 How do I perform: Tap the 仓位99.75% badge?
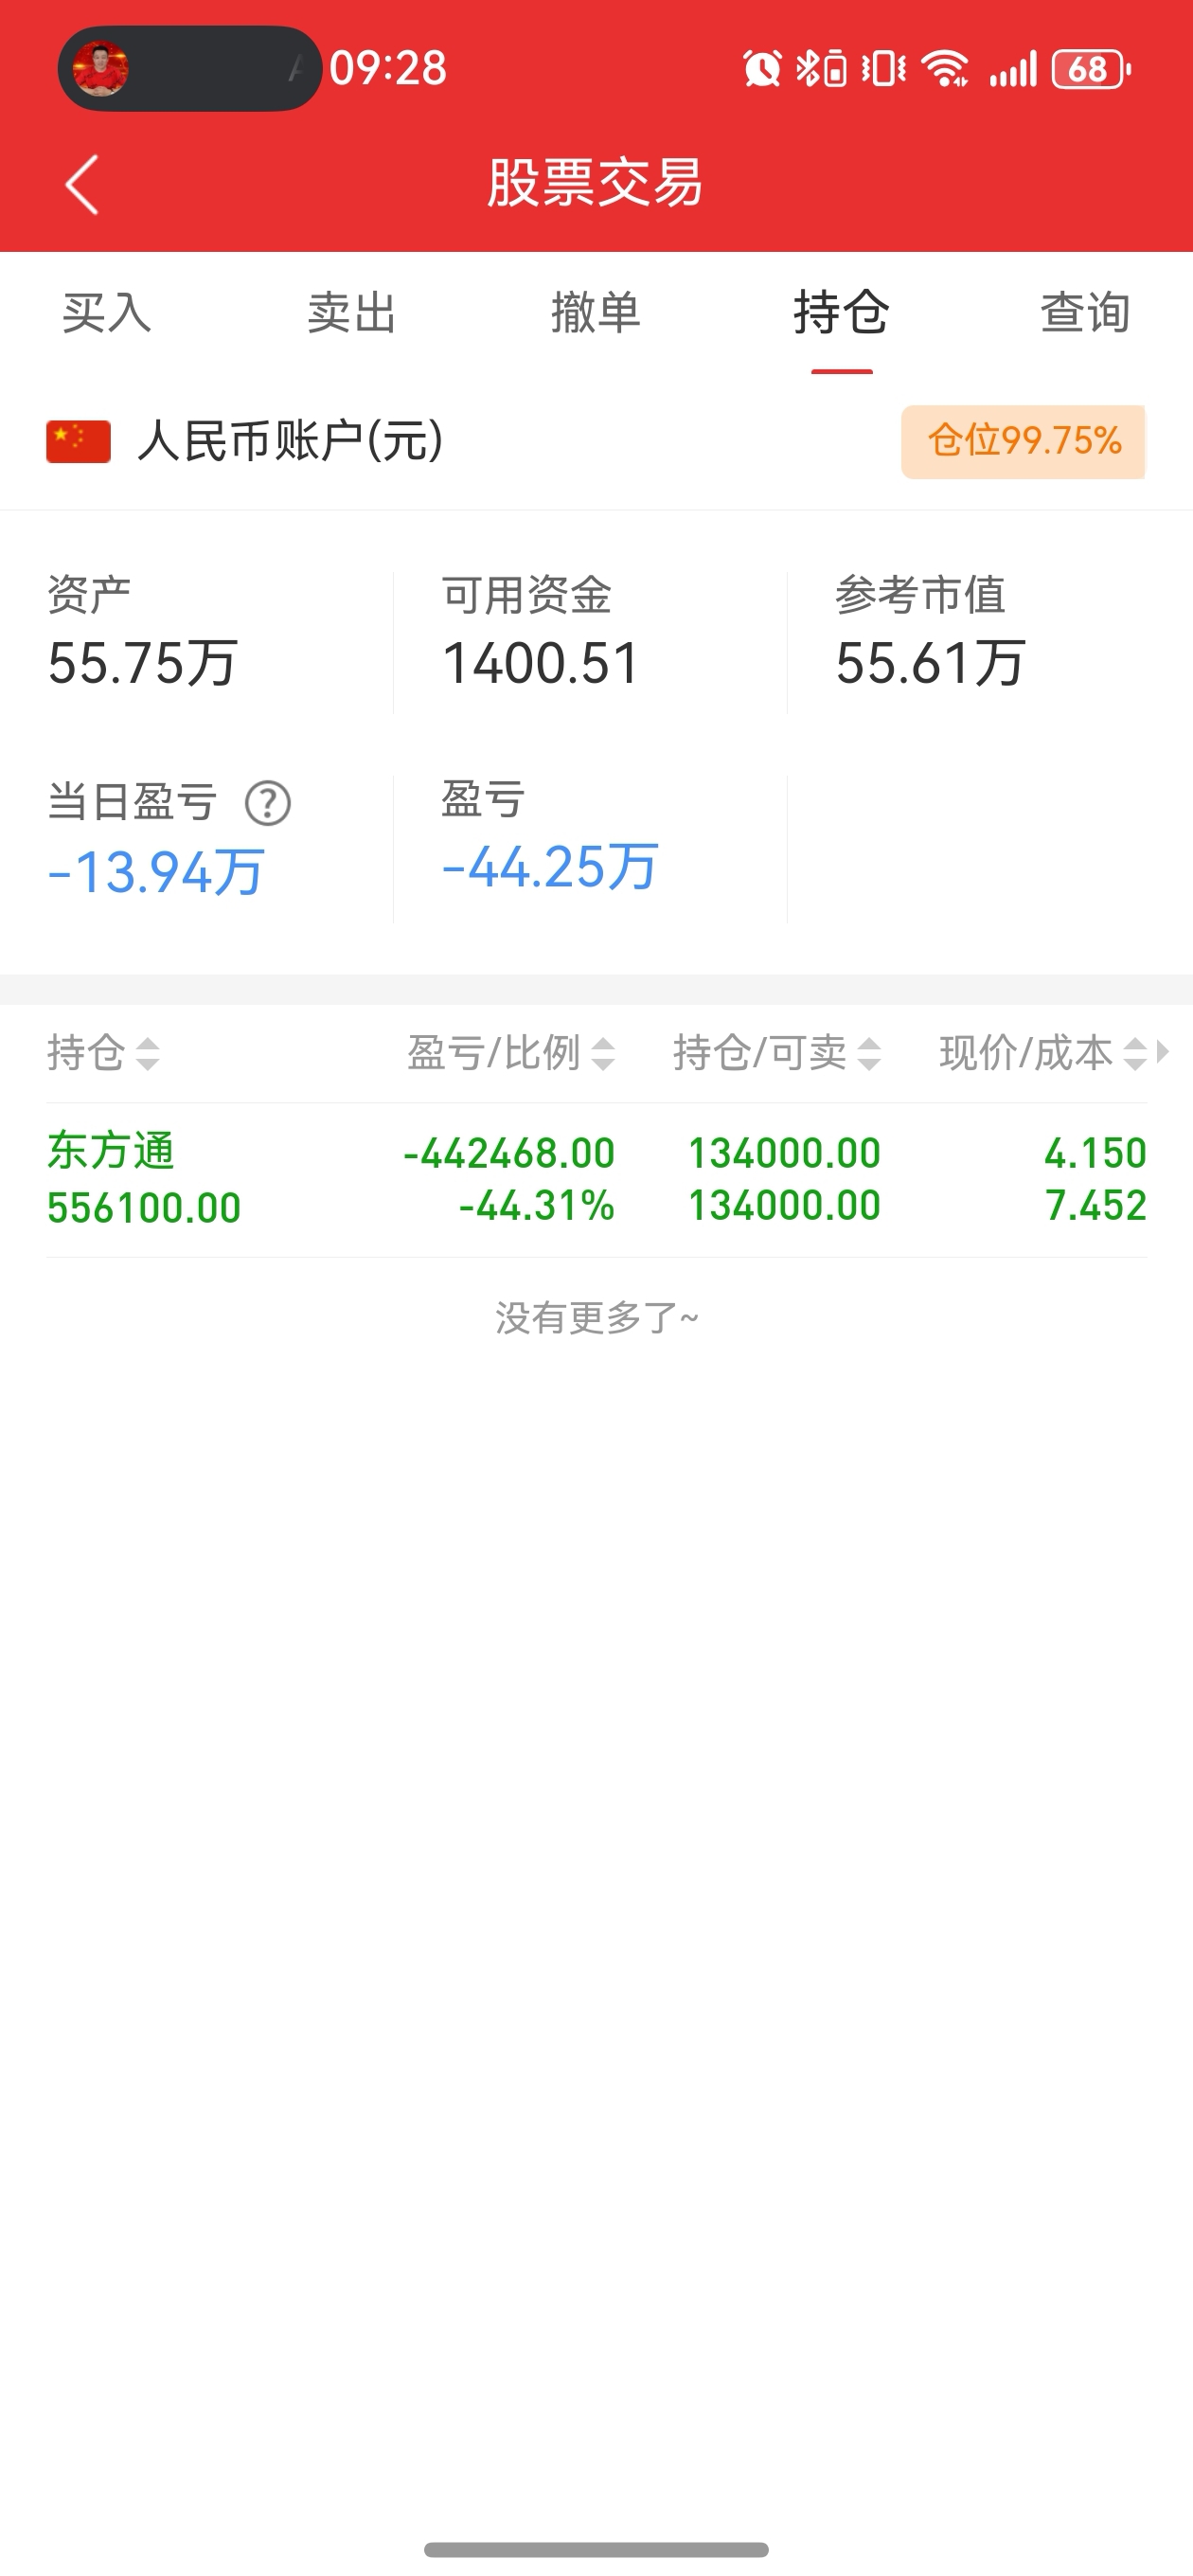(x=1023, y=442)
